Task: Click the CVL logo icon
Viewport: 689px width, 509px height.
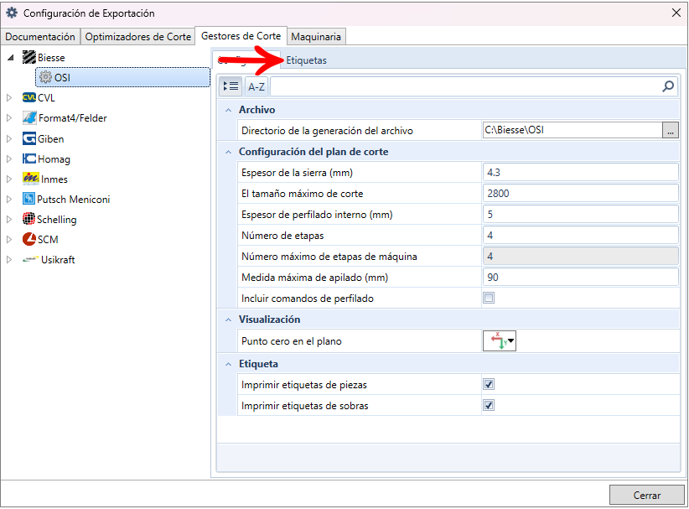Action: coord(29,97)
